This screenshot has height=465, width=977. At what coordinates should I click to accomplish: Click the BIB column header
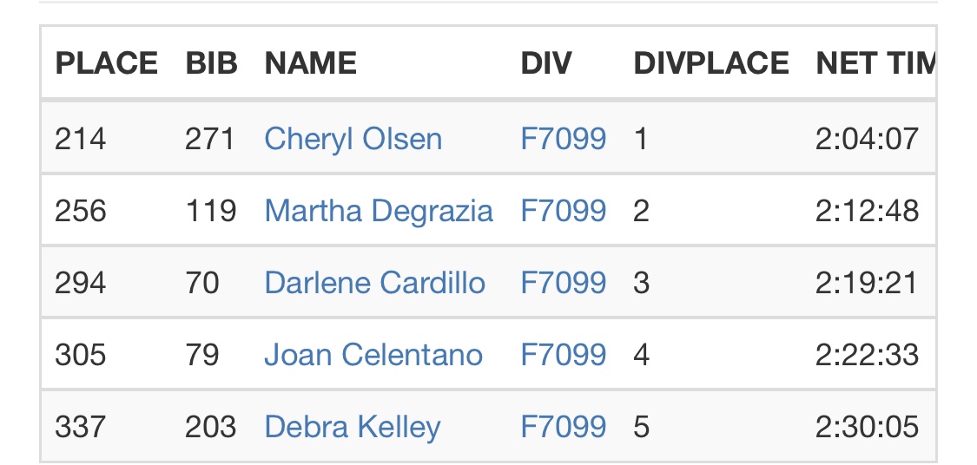point(211,63)
